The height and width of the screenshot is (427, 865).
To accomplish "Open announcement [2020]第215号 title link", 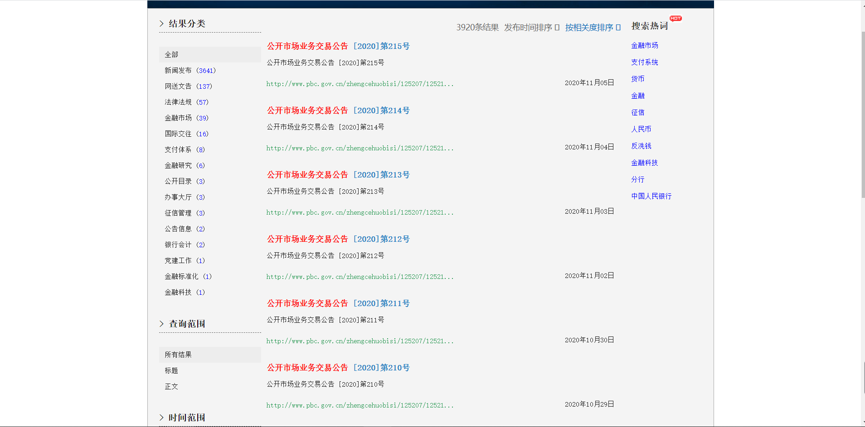I will 338,46.
